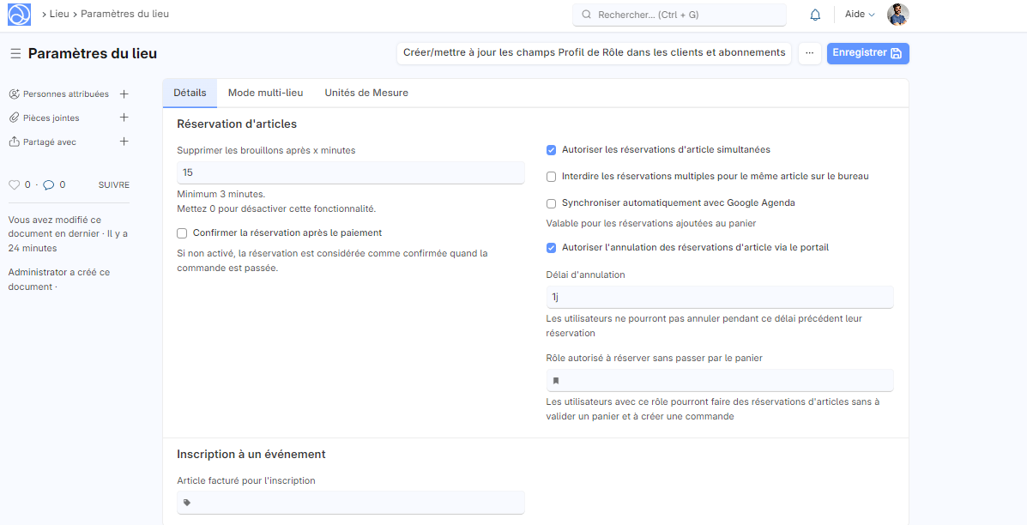
Task: Click the Délai d'annulation input field
Action: pos(719,297)
